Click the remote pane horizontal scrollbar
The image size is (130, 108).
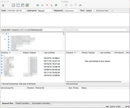(x=94, y=82)
